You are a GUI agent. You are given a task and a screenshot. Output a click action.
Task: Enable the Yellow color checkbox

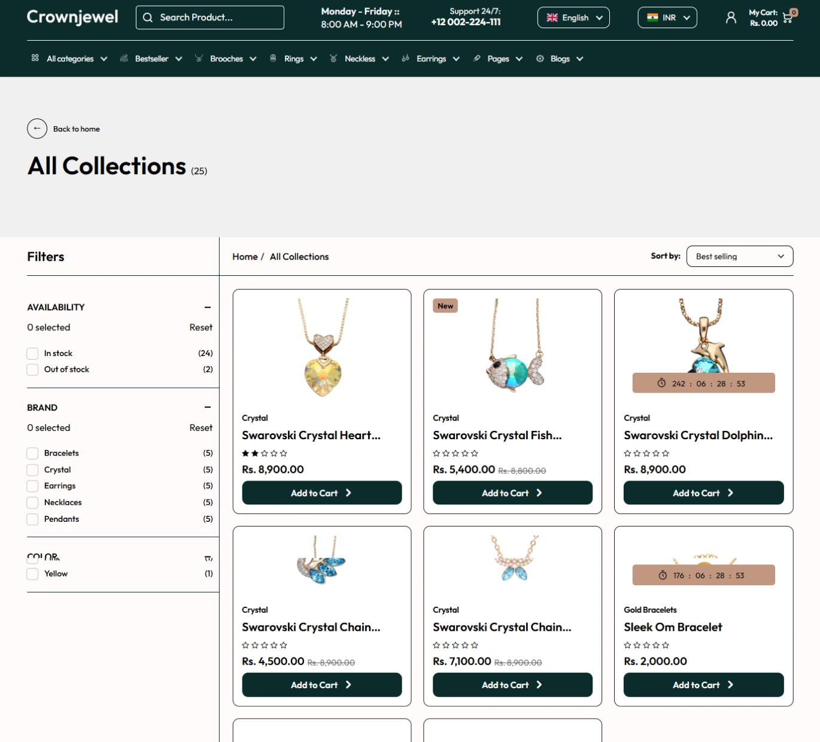pyautogui.click(x=33, y=574)
